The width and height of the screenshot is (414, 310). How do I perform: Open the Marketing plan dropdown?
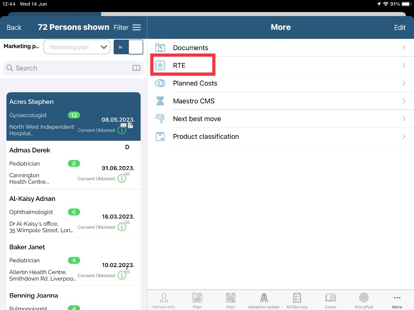point(77,47)
